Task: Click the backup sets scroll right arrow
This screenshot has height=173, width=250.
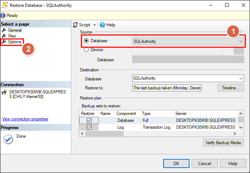Action: click(x=235, y=134)
